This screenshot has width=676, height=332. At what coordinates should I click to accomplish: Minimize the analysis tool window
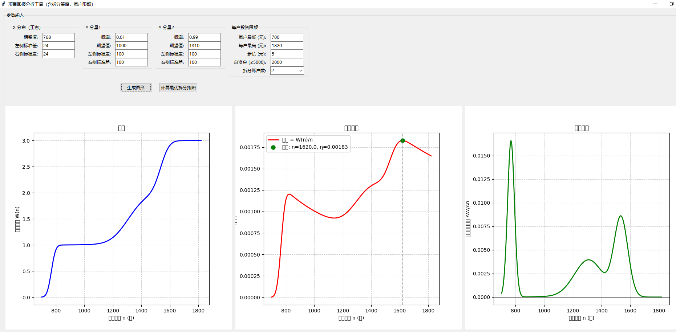655,4
